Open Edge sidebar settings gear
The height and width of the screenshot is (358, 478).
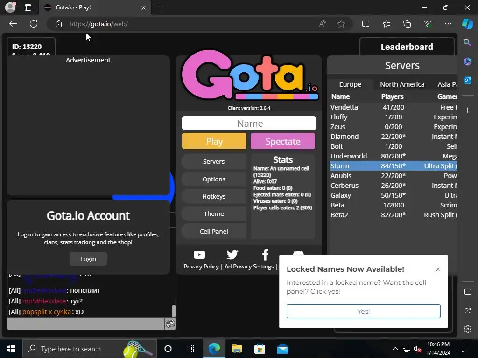point(467,329)
